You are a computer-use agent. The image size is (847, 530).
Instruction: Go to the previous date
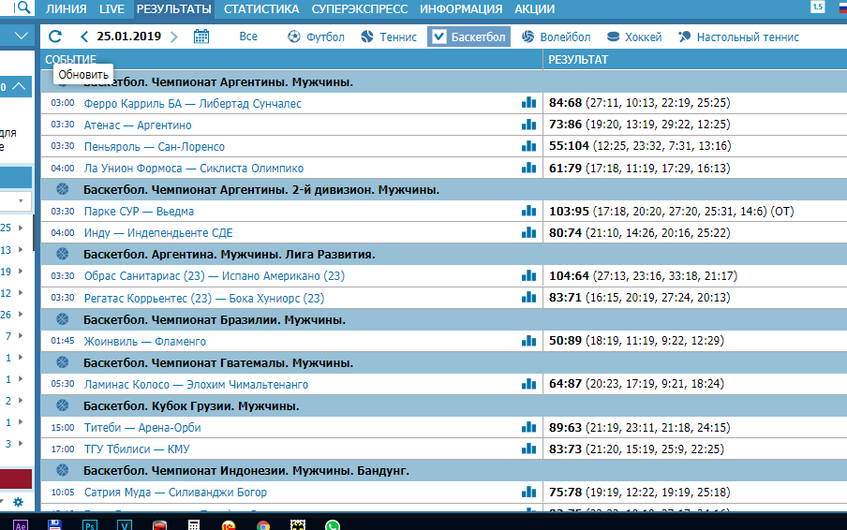pyautogui.click(x=84, y=37)
